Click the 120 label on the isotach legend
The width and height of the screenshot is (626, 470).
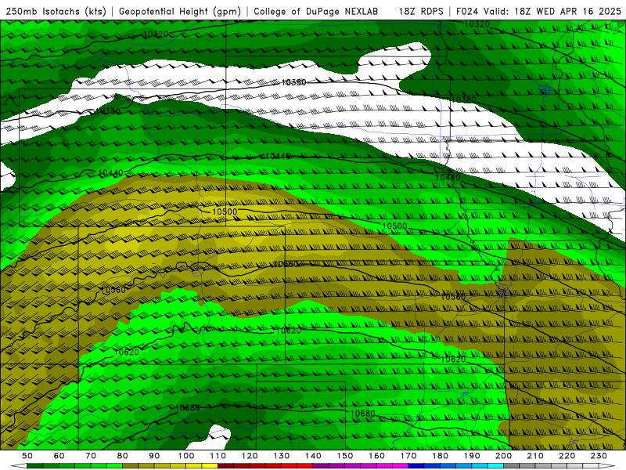point(250,456)
